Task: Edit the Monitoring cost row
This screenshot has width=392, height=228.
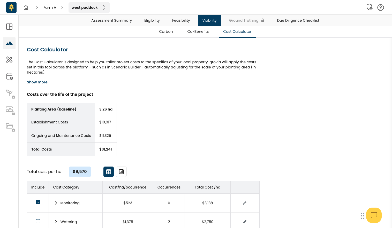Action: click(x=245, y=203)
